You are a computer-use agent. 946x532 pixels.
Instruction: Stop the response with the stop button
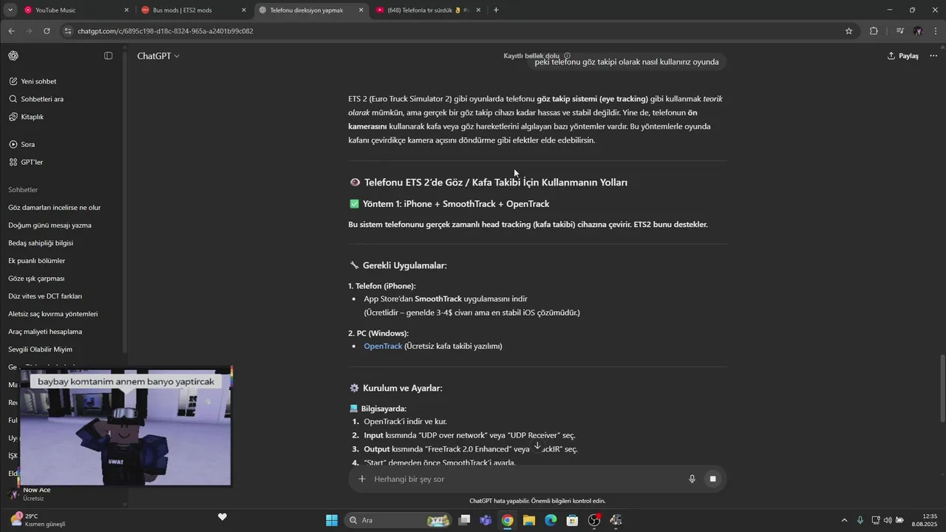pos(713,479)
